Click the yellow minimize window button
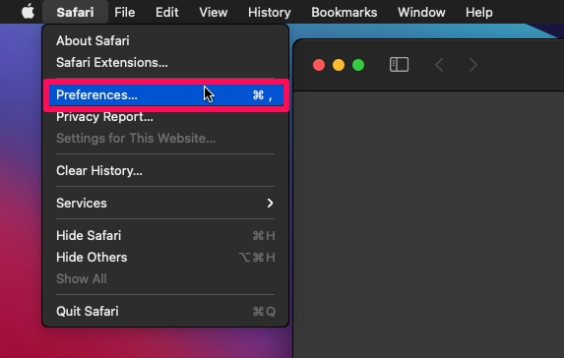This screenshot has width=564, height=358. tap(339, 65)
